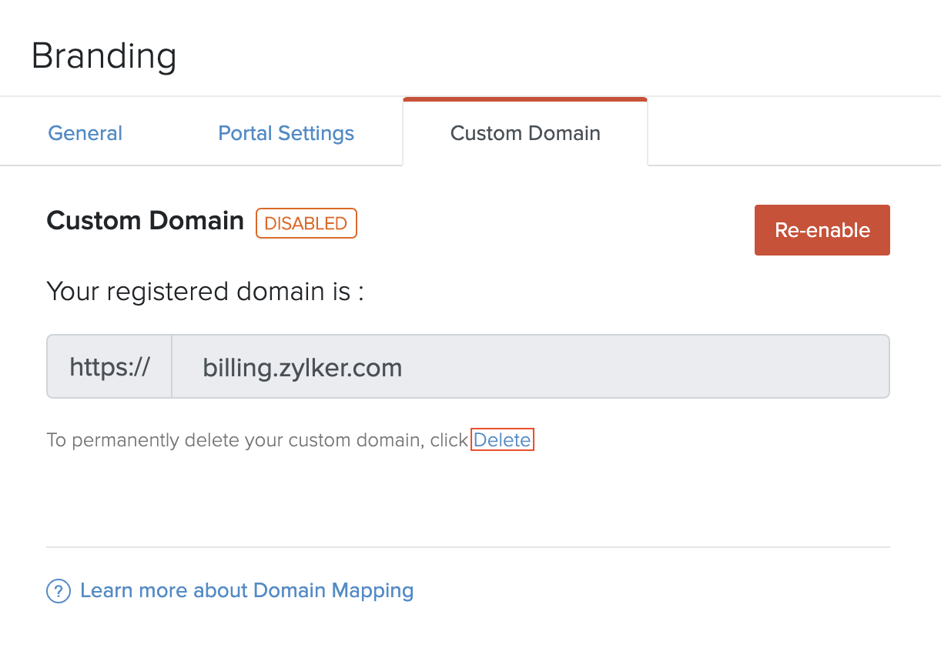Click the Domain Mapping learn more text
Viewport: 941px width, 668px height.
[x=246, y=590]
